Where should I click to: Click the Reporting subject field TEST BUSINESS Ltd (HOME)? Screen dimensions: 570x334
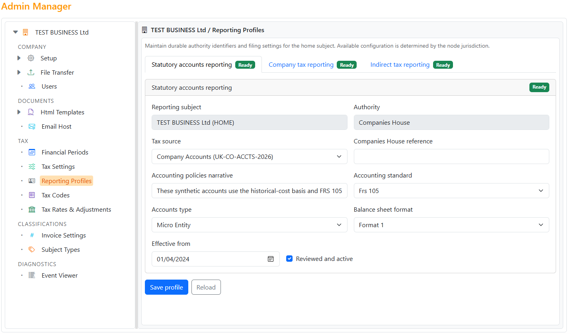tap(249, 122)
